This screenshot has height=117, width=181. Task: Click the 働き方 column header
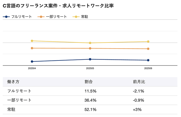[x=13, y=82]
